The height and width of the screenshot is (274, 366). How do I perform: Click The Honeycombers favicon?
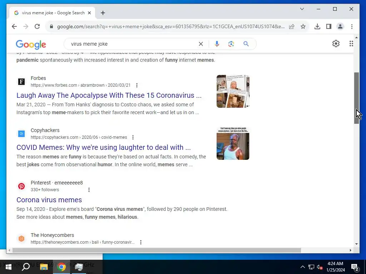pyautogui.click(x=21, y=239)
